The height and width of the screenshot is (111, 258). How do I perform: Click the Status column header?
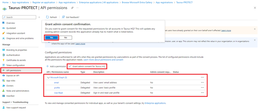point(176,72)
